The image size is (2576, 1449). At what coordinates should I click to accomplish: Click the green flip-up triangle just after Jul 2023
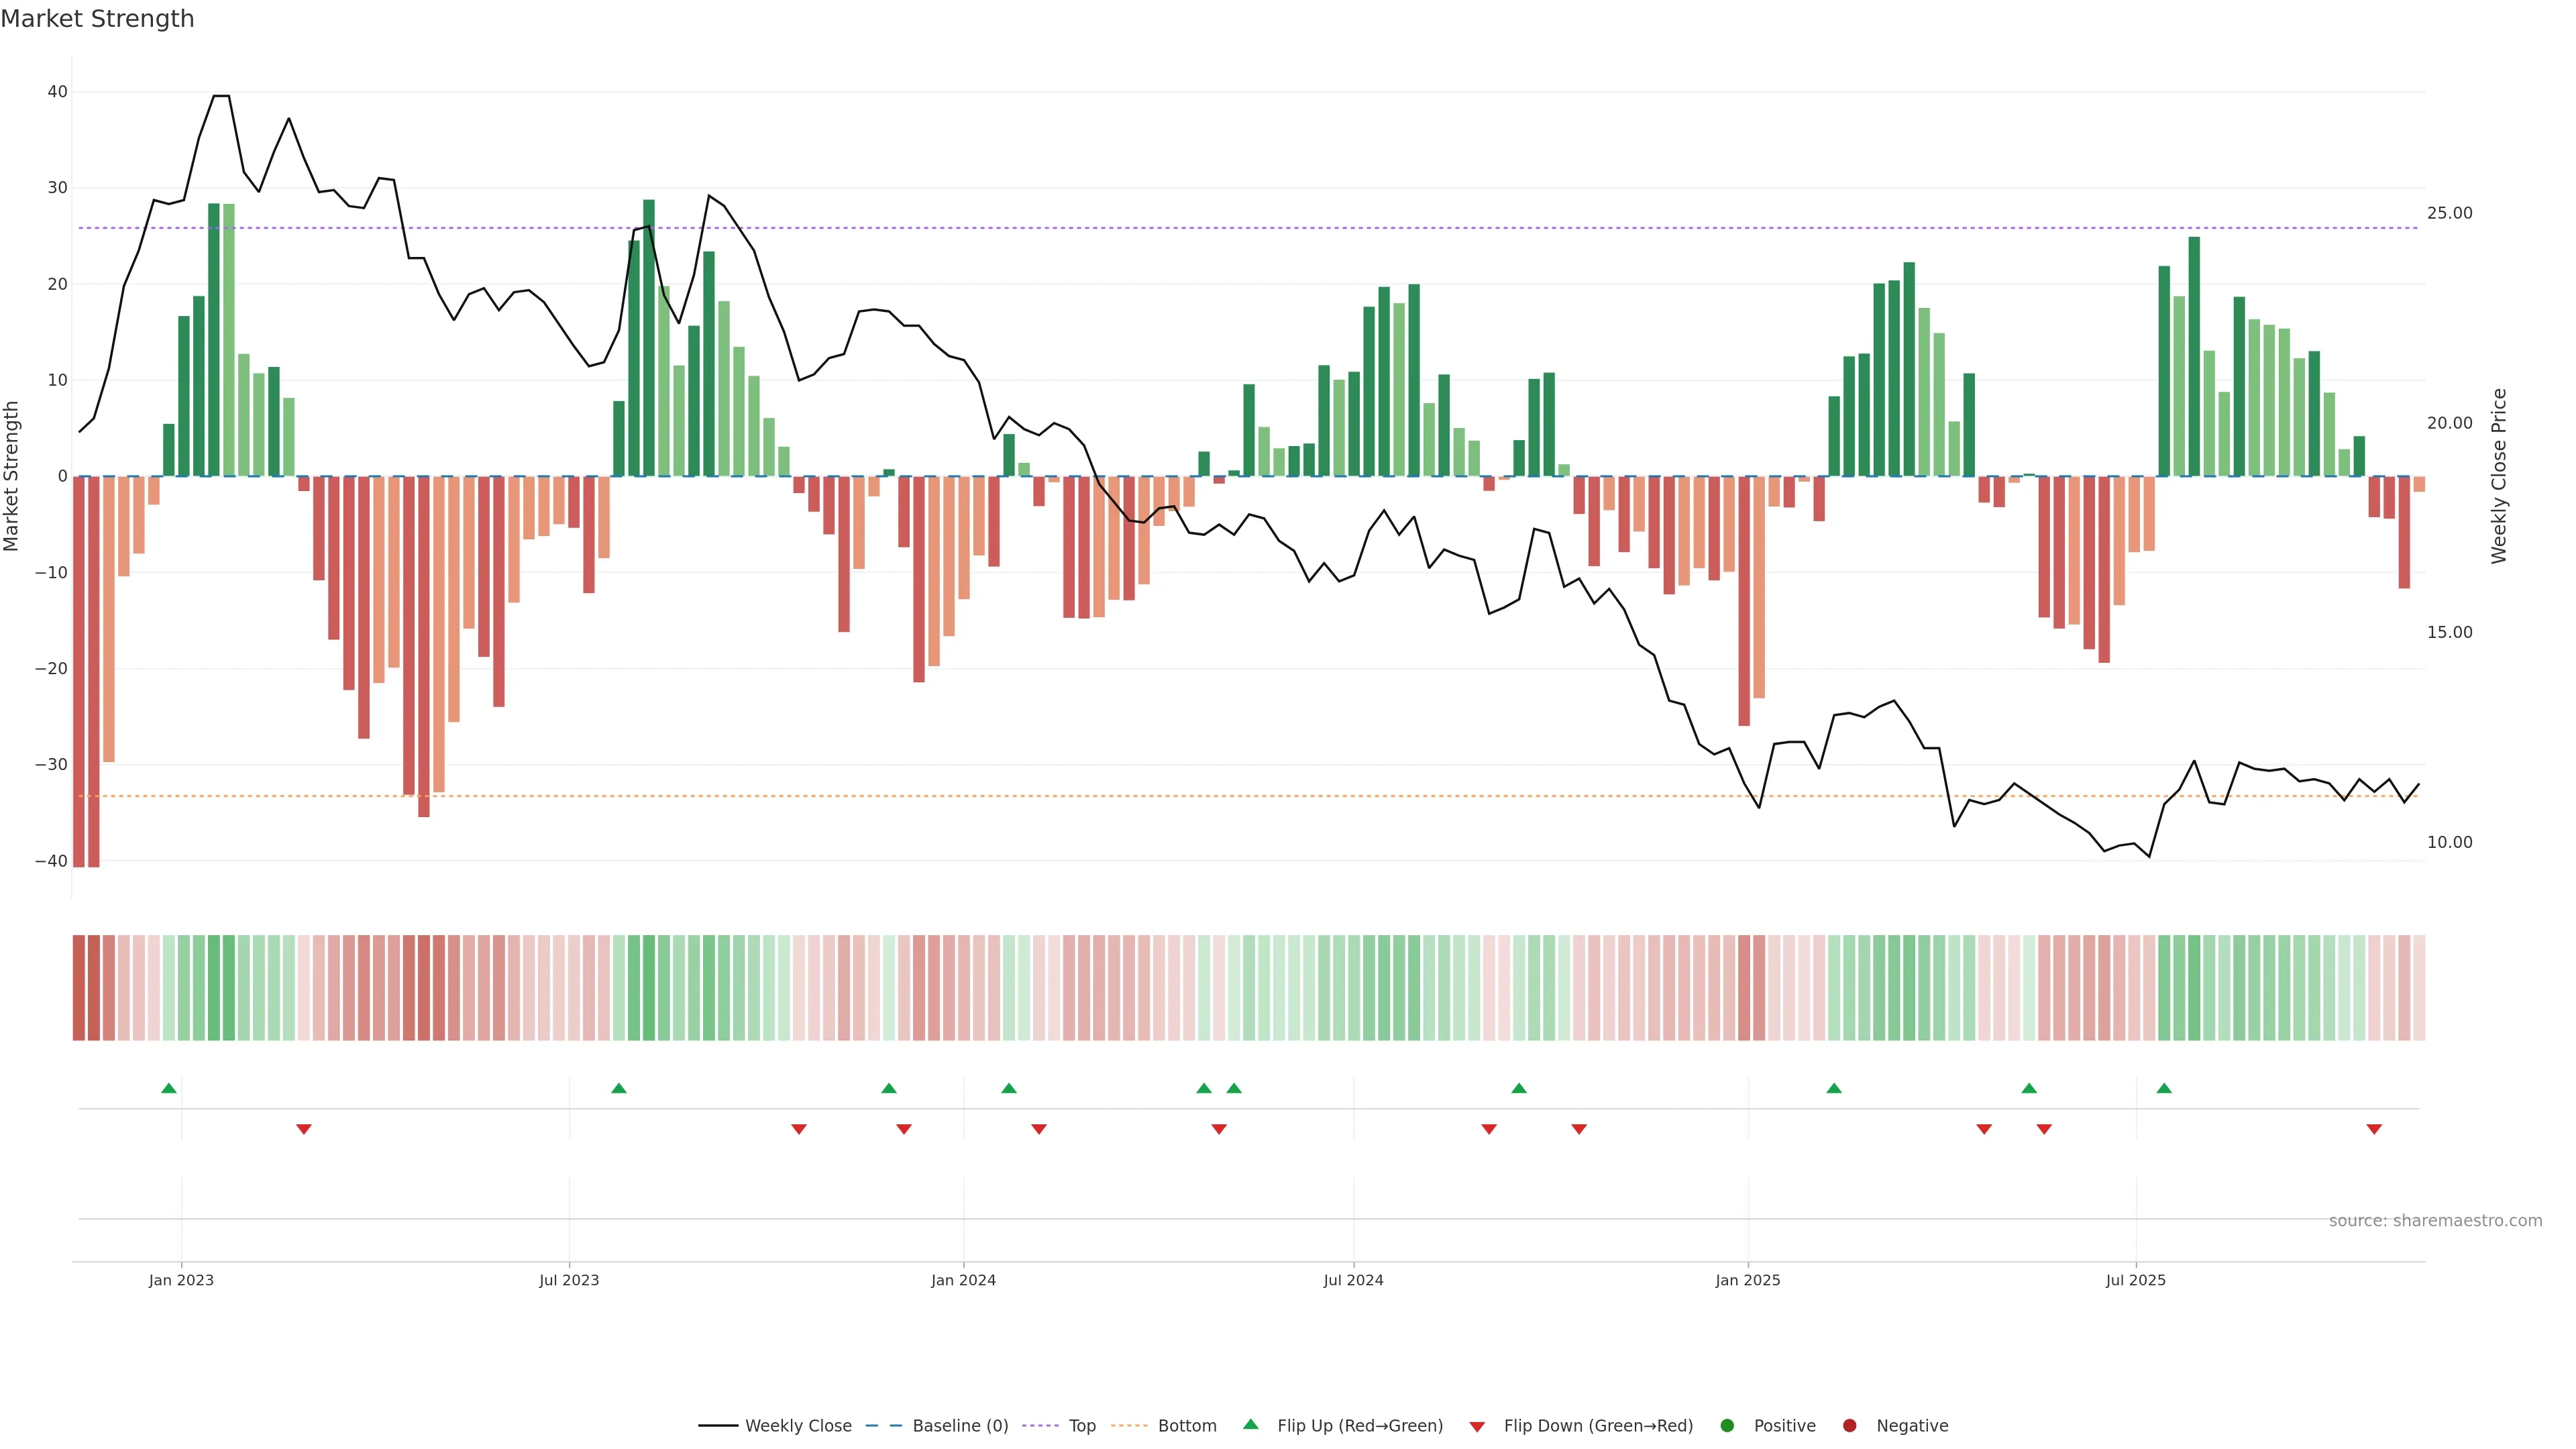point(619,1088)
